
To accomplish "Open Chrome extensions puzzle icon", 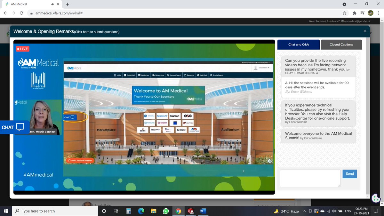I will point(354,13).
